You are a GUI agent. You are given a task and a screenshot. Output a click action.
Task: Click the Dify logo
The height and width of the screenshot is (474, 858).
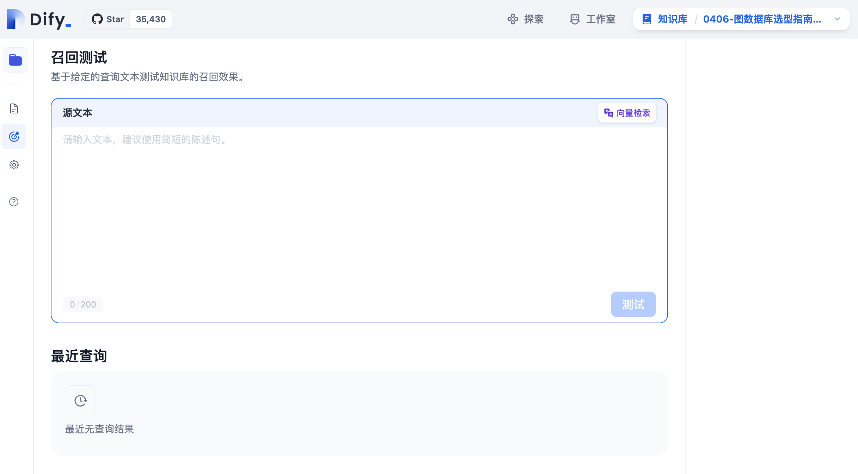point(39,19)
